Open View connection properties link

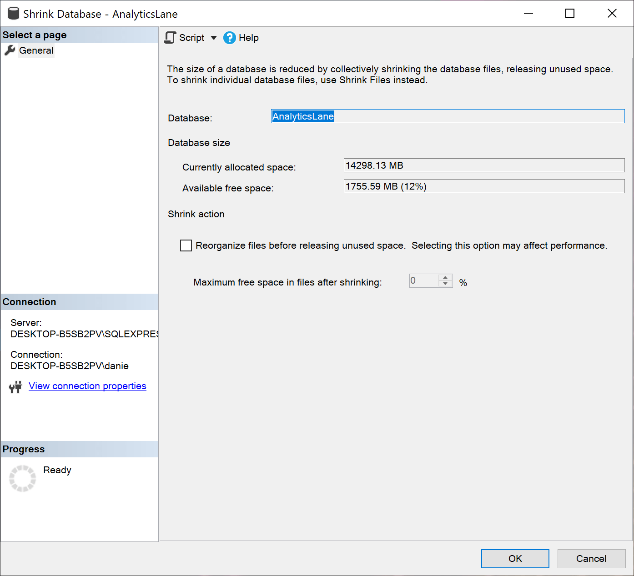87,386
